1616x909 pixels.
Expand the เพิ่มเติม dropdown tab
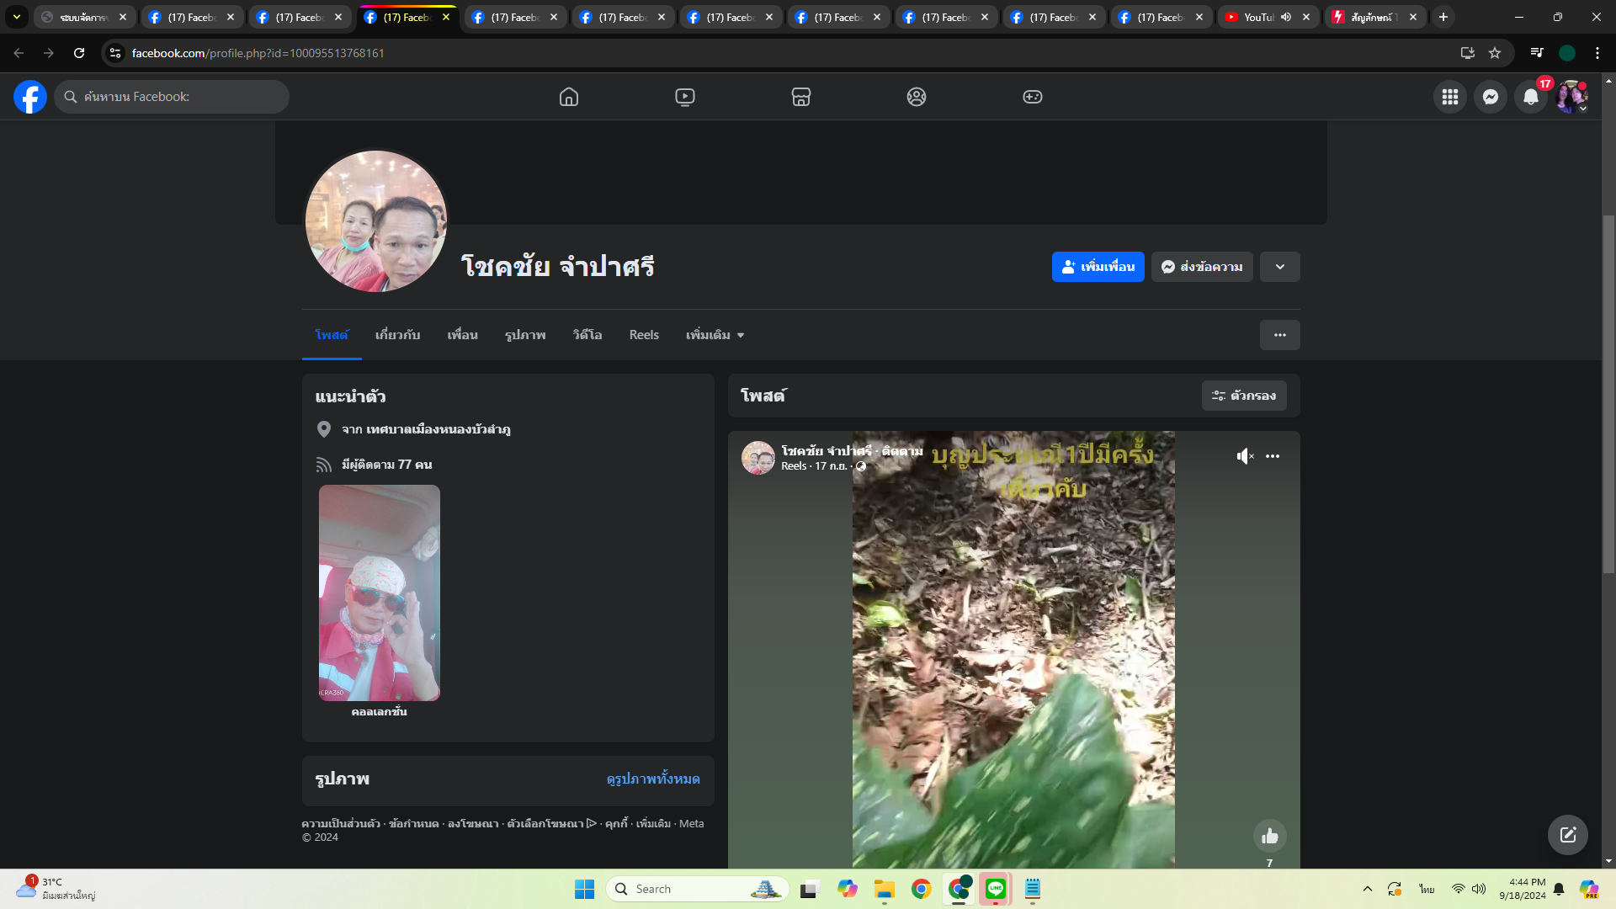[715, 335]
